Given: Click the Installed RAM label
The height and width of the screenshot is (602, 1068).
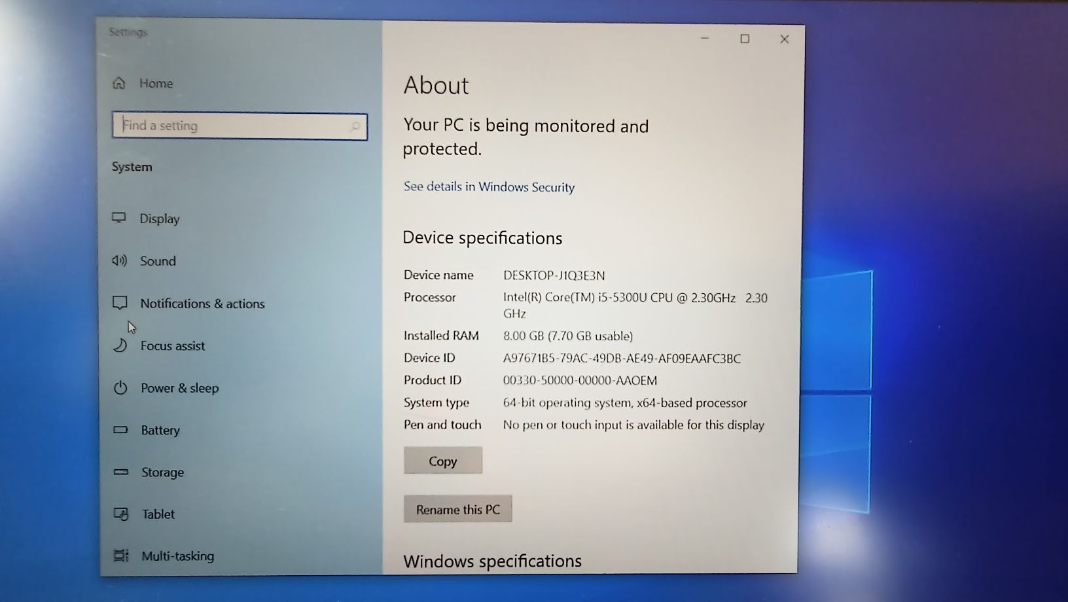Looking at the screenshot, I should pyautogui.click(x=441, y=336).
